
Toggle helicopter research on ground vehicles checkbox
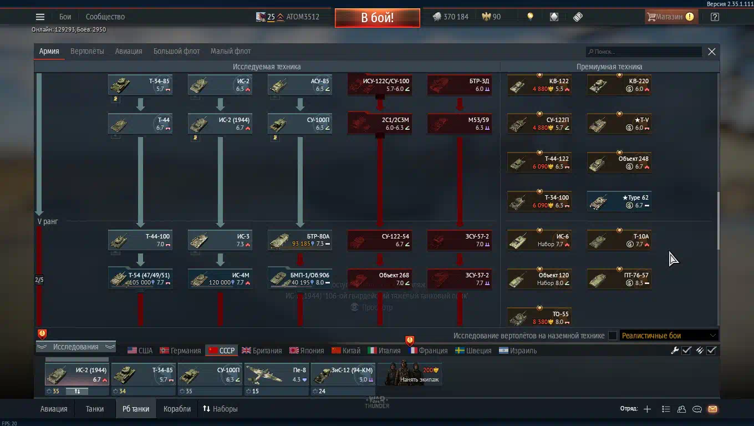pyautogui.click(x=612, y=335)
